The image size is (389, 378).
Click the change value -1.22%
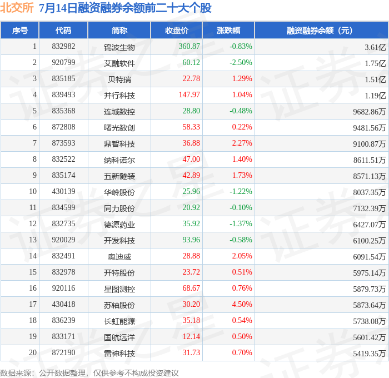point(241,192)
